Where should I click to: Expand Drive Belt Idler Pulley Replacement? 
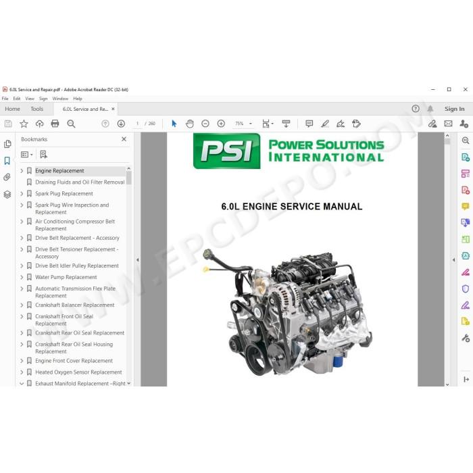click(x=22, y=266)
